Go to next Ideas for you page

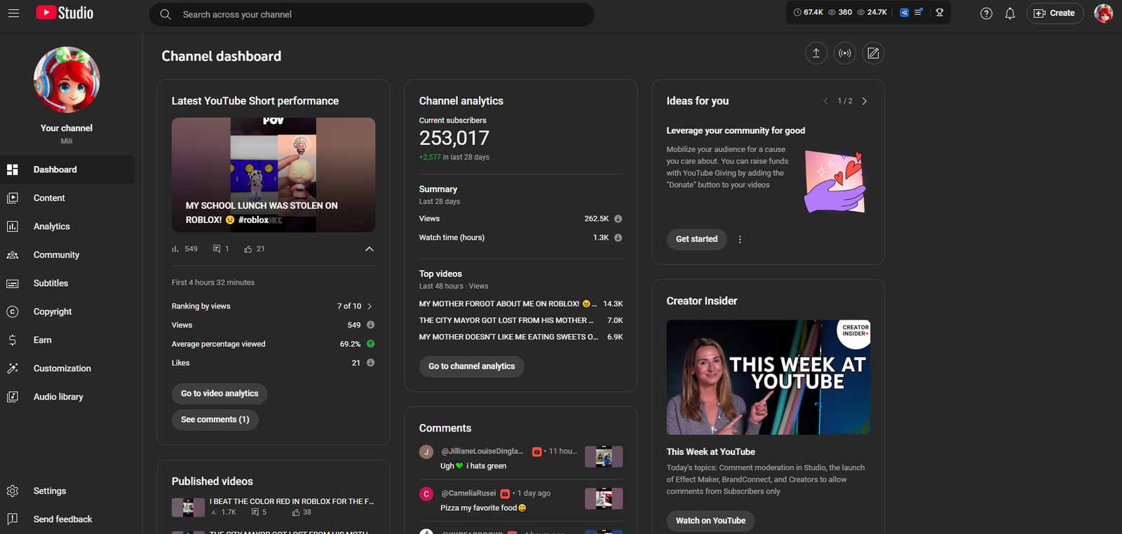pyautogui.click(x=865, y=101)
